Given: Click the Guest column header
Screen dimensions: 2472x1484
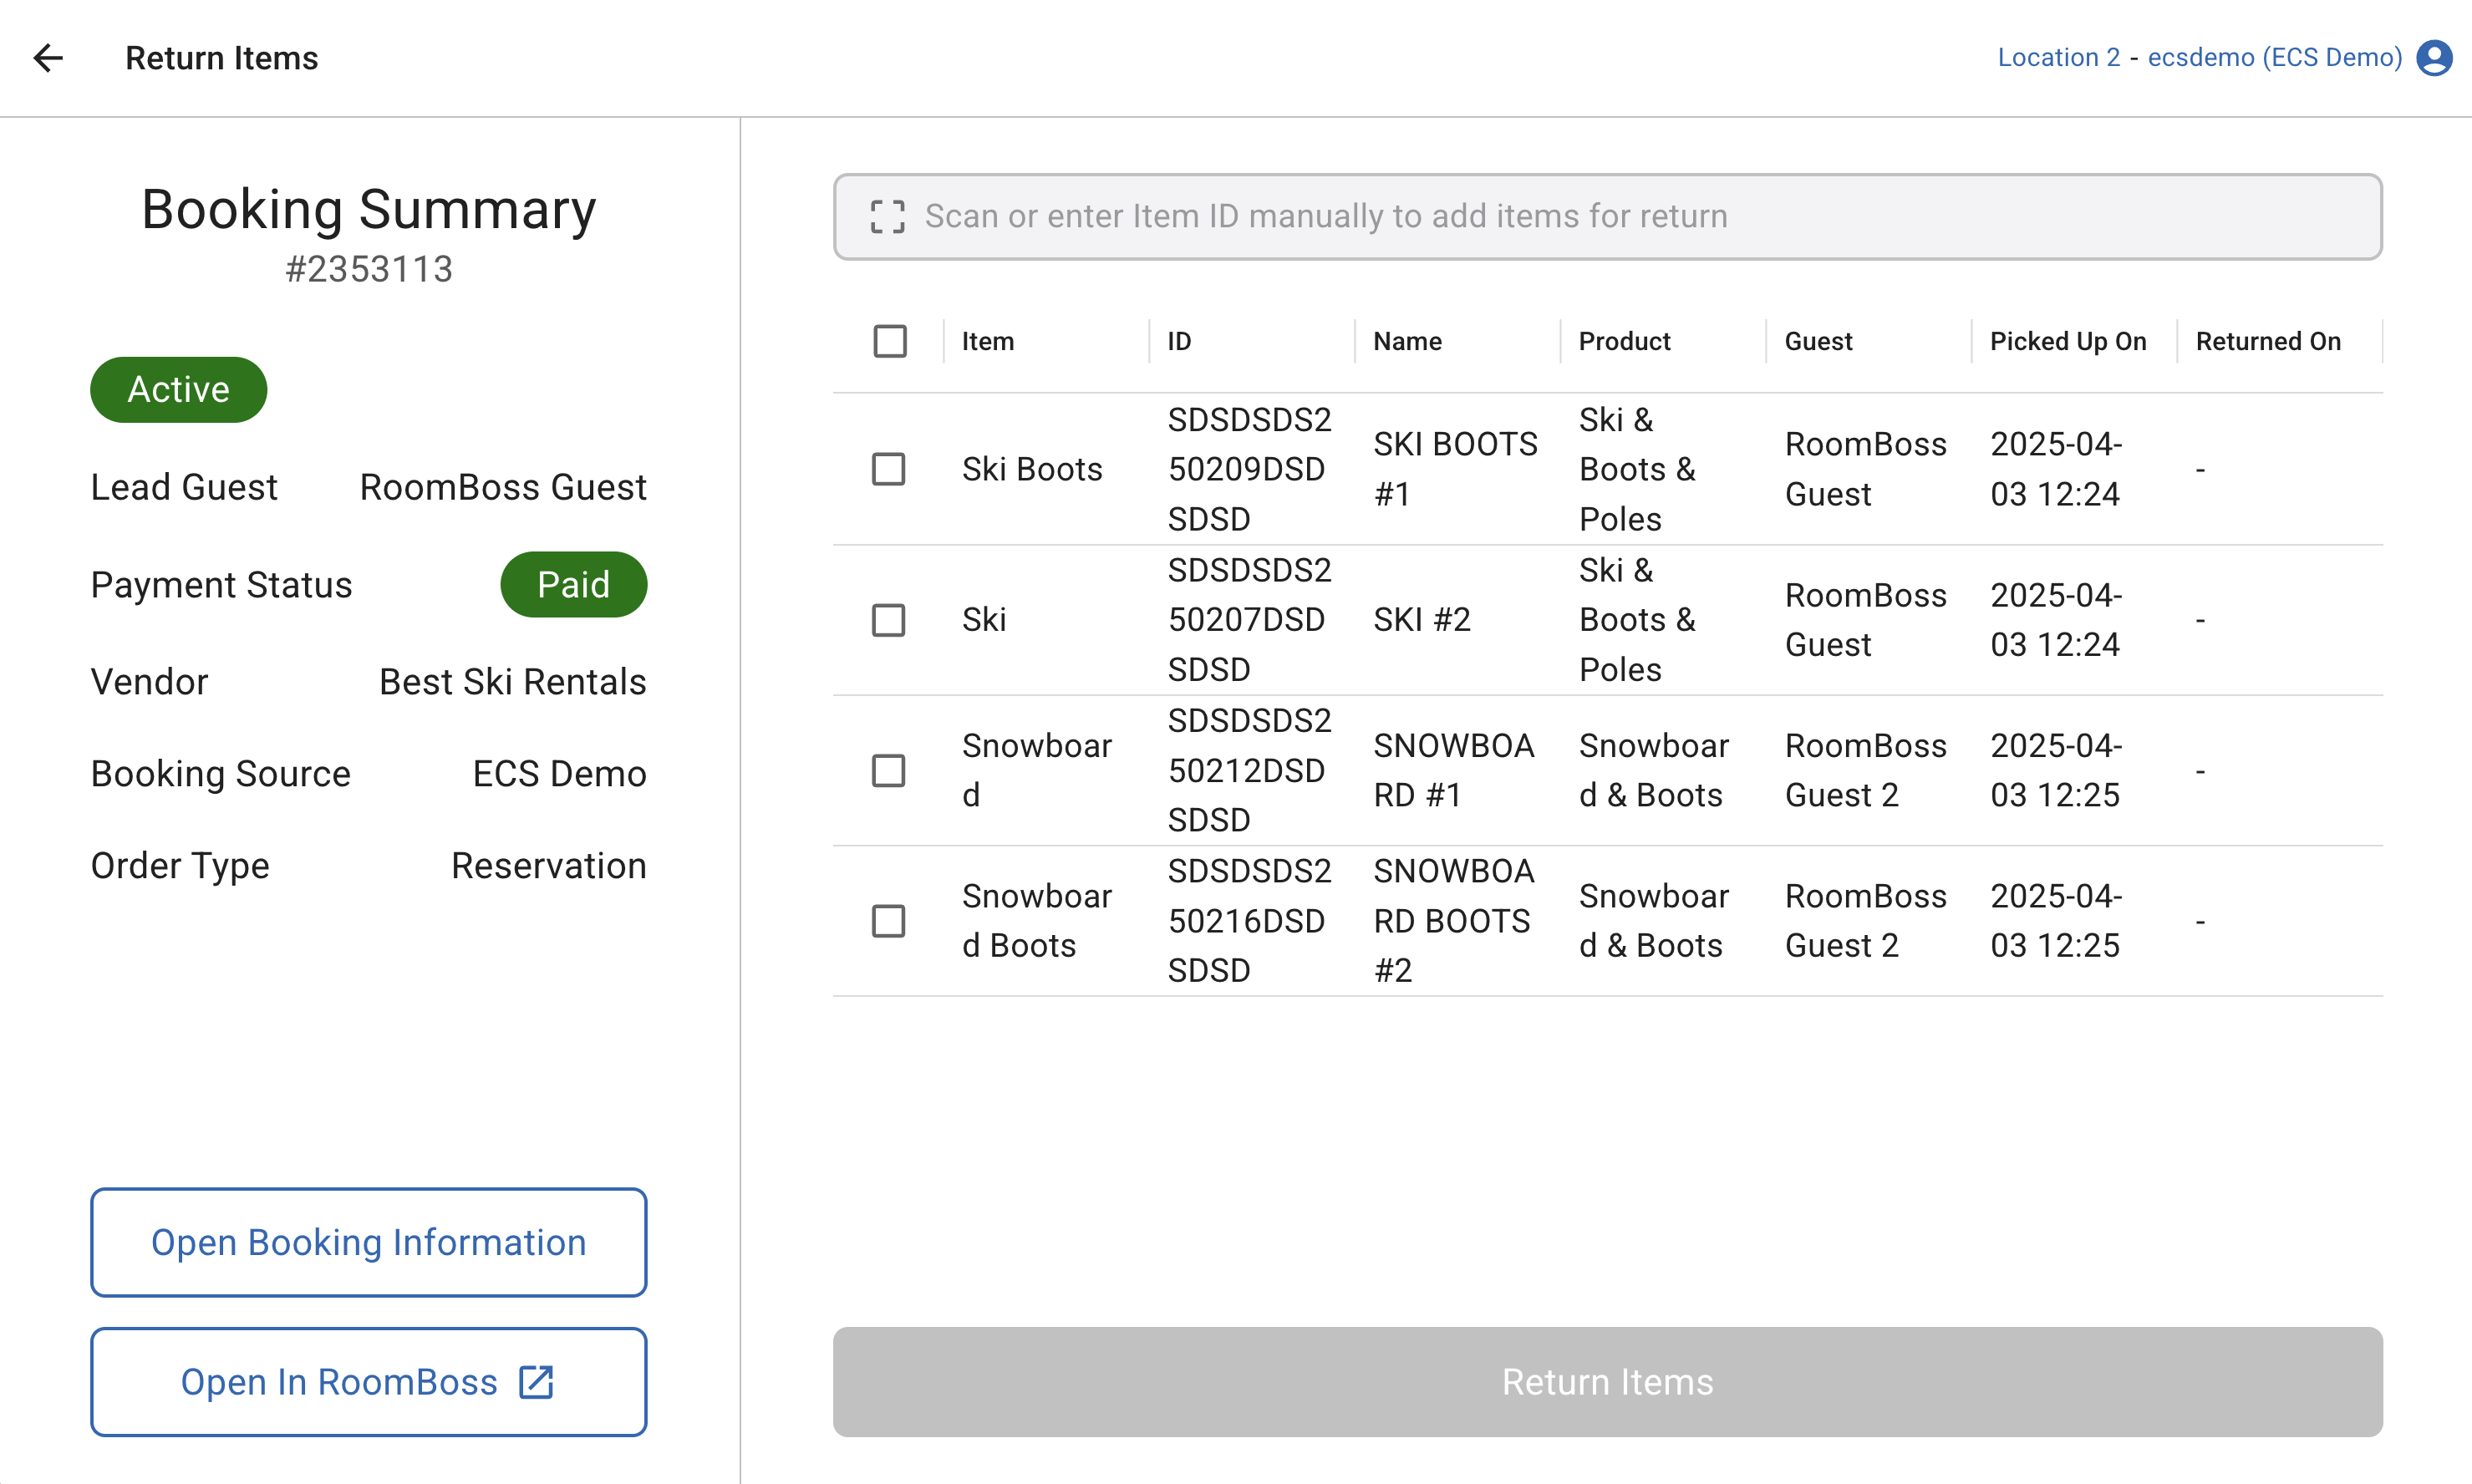Looking at the screenshot, I should [1818, 341].
